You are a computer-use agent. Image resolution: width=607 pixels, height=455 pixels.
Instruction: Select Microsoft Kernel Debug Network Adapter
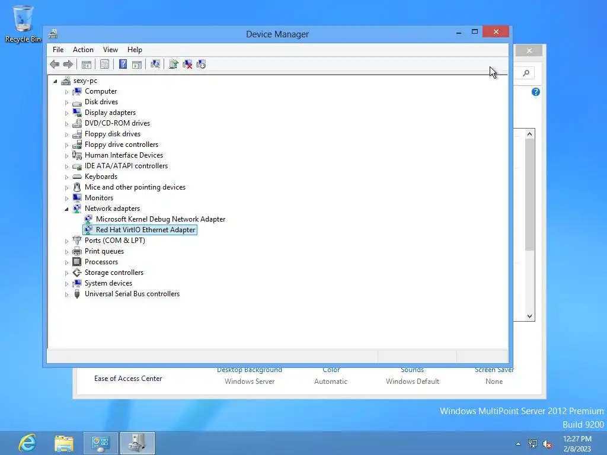point(161,219)
